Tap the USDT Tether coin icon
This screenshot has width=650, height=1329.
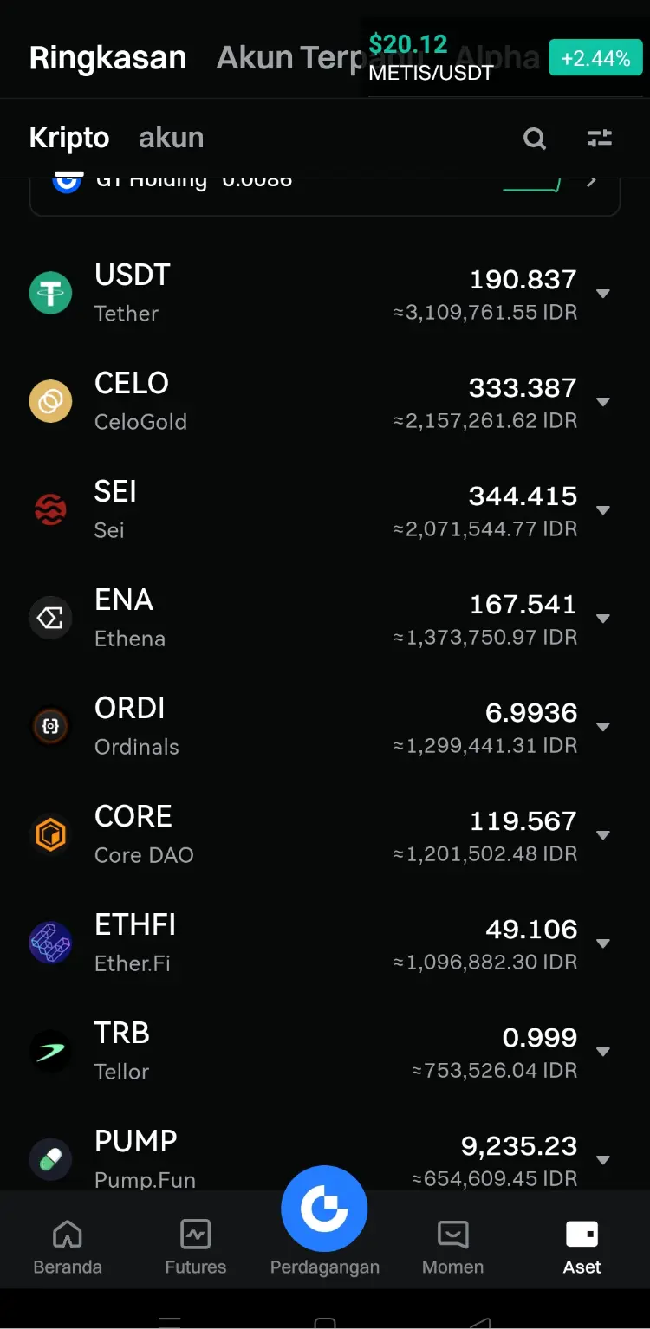pos(50,293)
